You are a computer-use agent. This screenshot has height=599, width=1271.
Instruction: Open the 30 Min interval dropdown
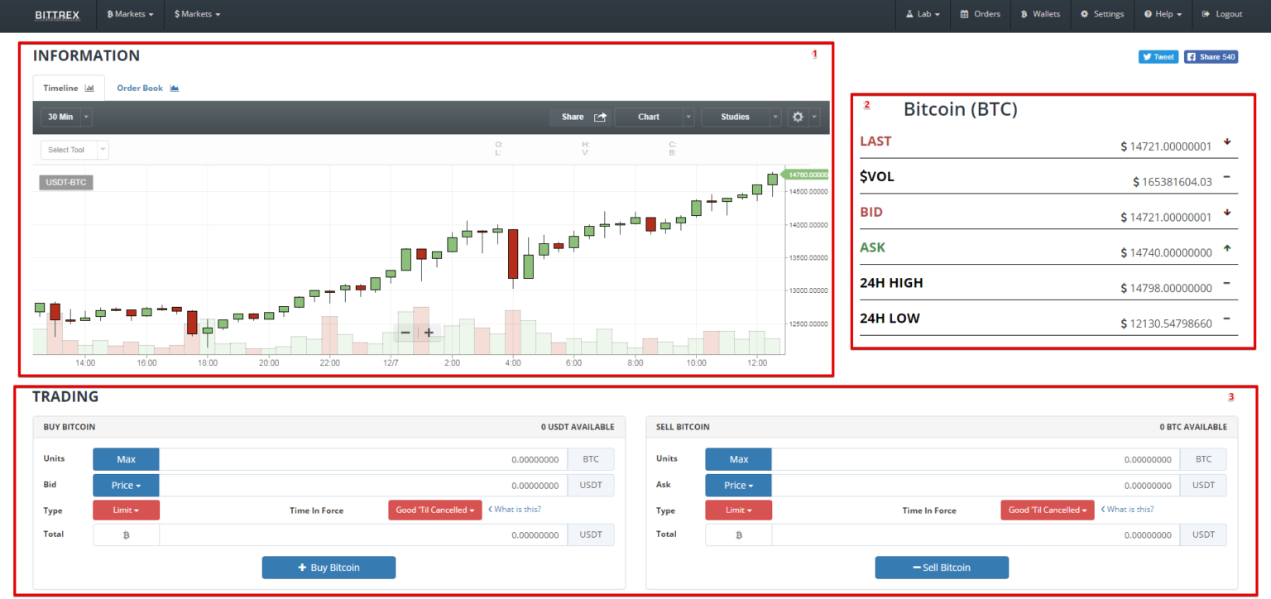point(66,117)
